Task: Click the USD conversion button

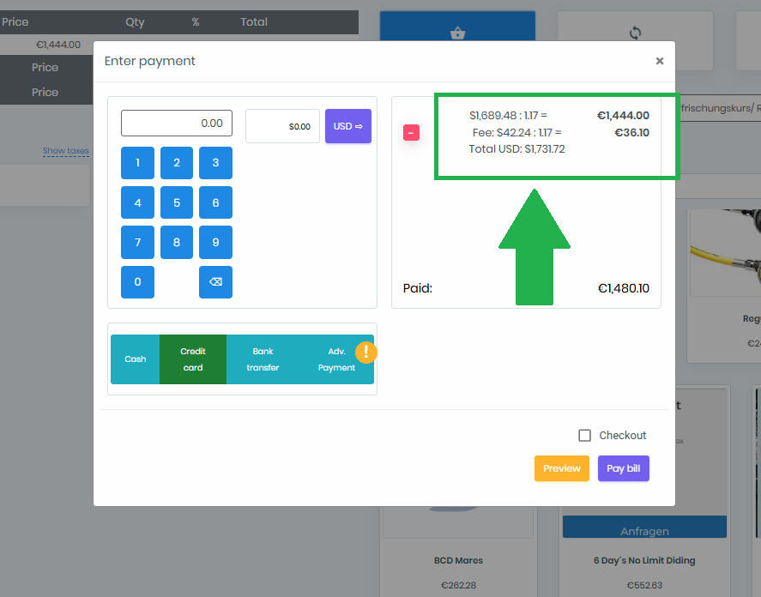Action: (348, 126)
